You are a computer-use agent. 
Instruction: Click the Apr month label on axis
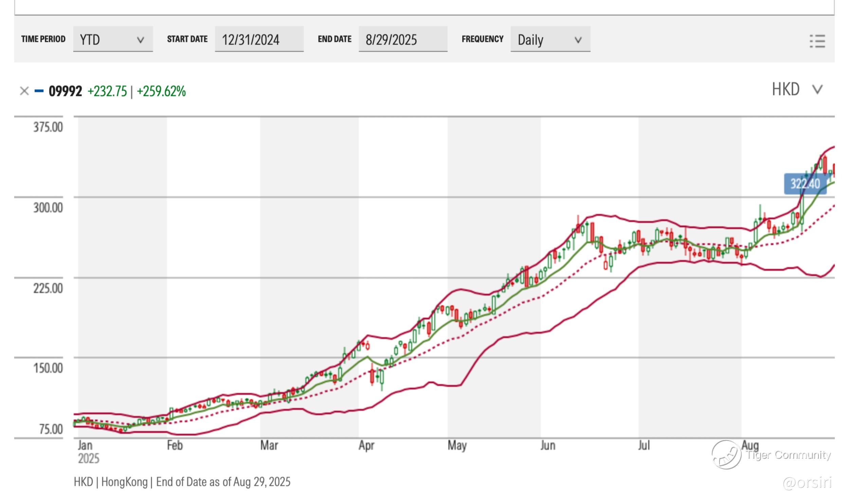[x=366, y=445]
